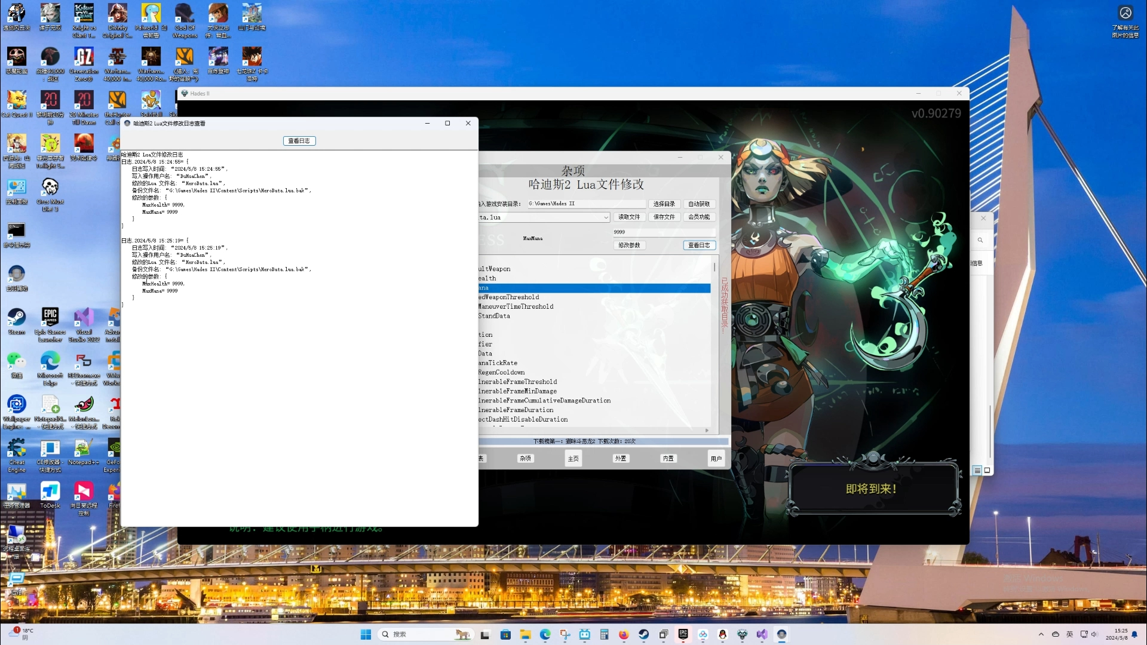Open the 任务管理器 desktop shortcut
Viewport: 1147px width, 645px height.
click(16, 495)
